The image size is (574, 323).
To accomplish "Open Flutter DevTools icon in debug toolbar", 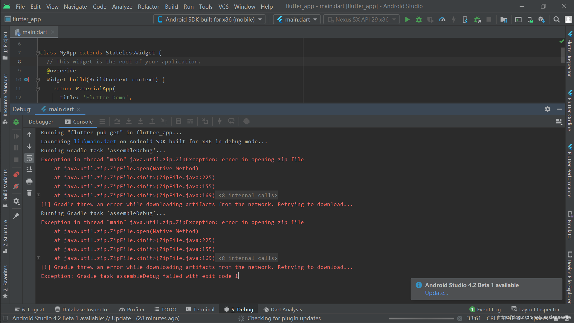I will point(246,121).
